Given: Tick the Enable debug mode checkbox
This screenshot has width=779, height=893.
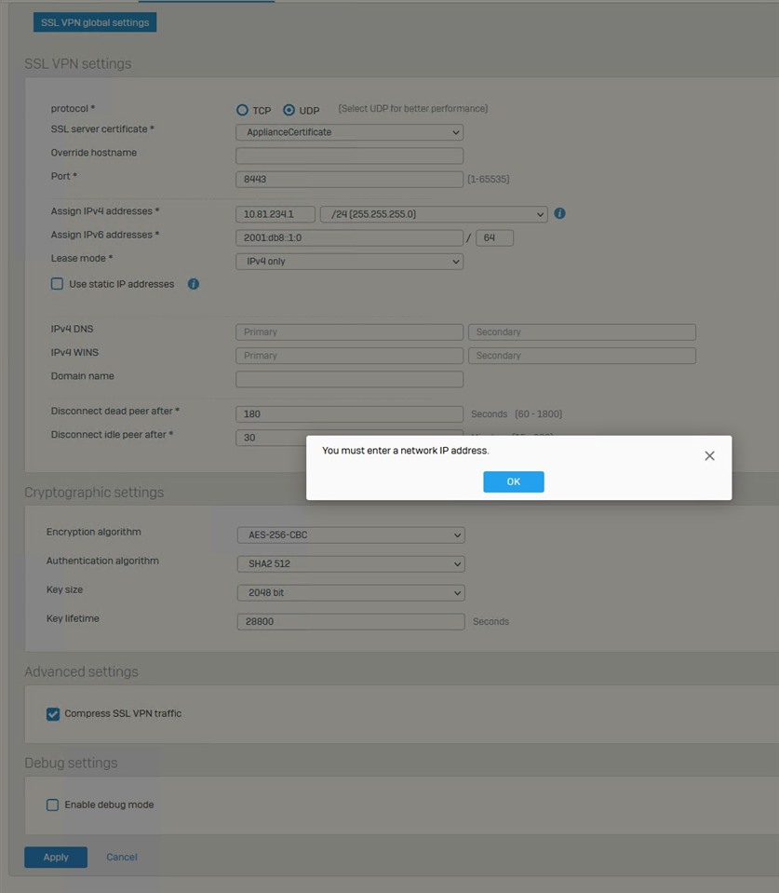Looking at the screenshot, I should [x=52, y=805].
